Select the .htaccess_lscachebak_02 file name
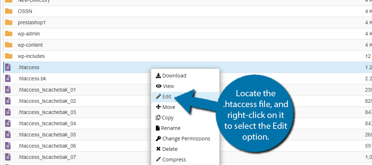372x165 pixels. [47, 101]
